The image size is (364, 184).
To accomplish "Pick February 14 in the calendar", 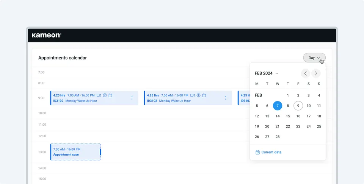I will click(278, 116).
